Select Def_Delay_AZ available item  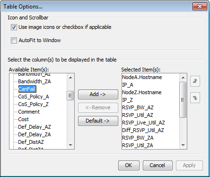pos(35,127)
